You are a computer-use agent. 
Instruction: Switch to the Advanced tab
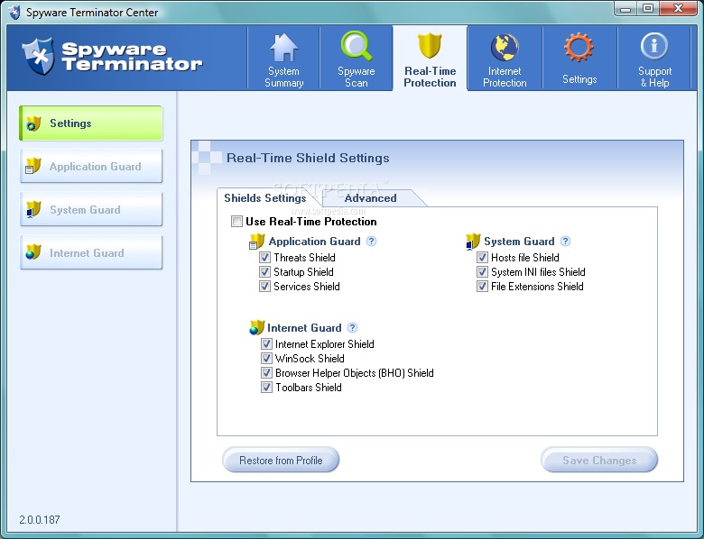pyautogui.click(x=370, y=198)
